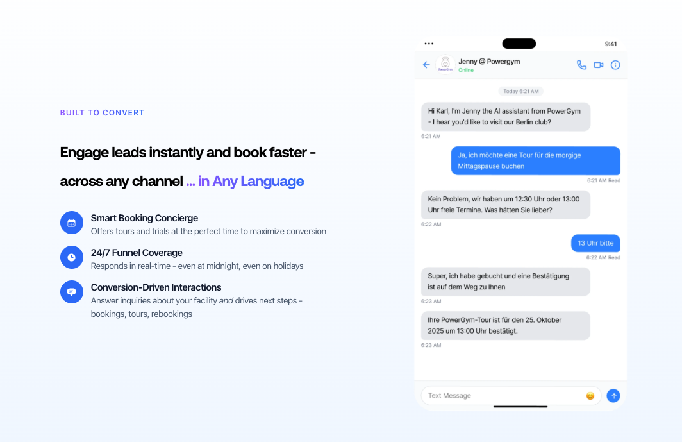
Task: Tap the three dots in phone status bar
Action: (429, 44)
